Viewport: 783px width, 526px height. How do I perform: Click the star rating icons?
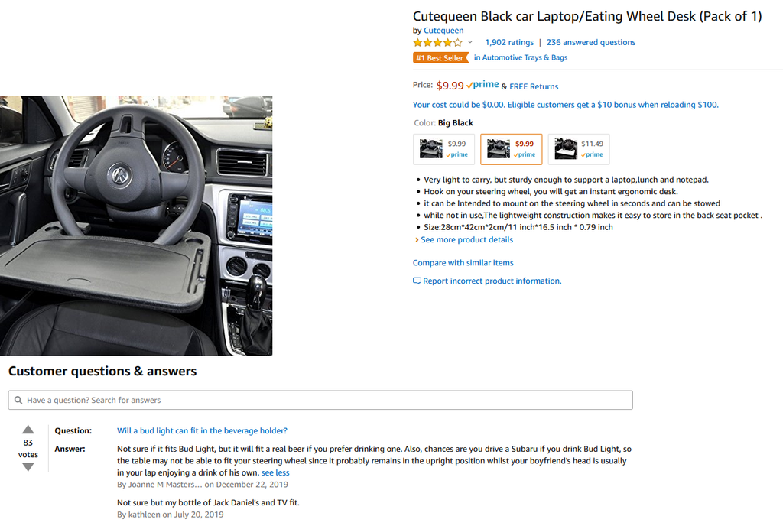point(438,42)
